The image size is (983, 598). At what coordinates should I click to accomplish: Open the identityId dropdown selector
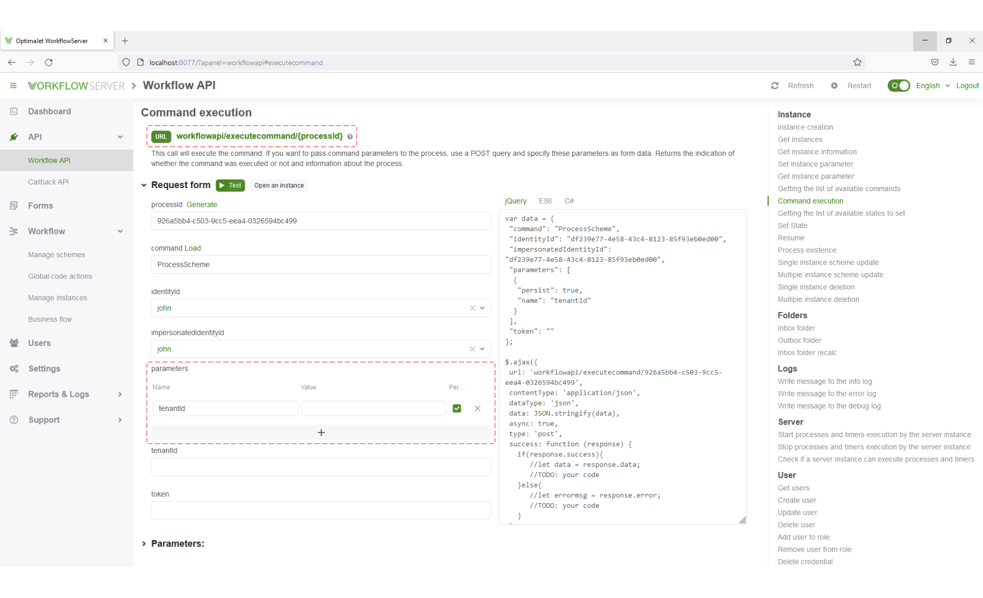tap(483, 308)
